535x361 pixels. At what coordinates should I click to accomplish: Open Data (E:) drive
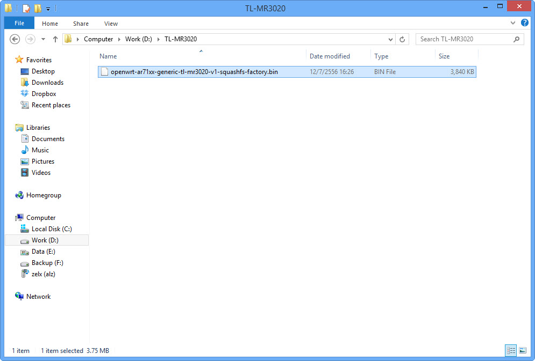tap(44, 252)
